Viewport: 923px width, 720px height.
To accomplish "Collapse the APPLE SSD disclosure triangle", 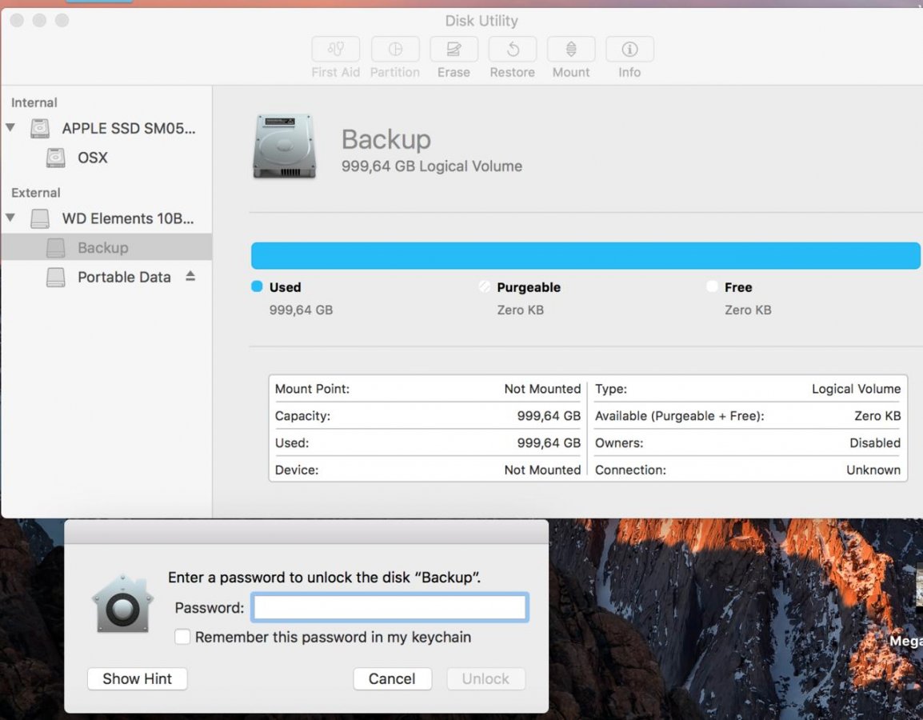I will 11,128.
